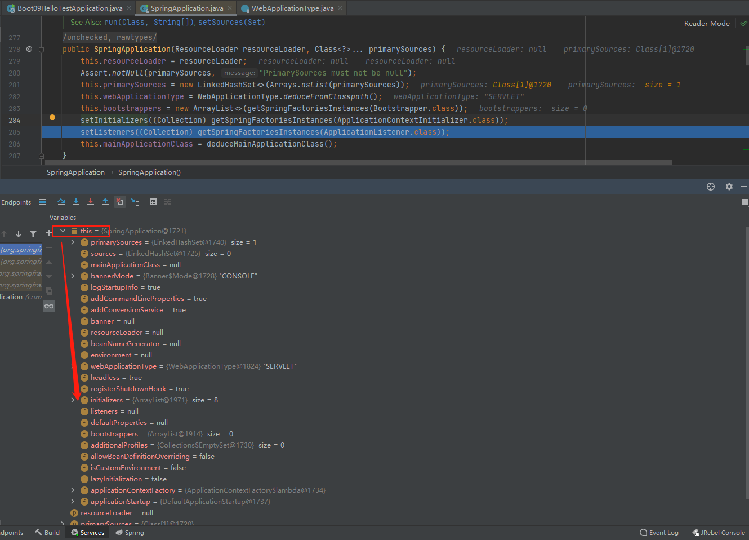Click the Reader Mode link
This screenshot has height=540, width=749.
[x=707, y=24]
